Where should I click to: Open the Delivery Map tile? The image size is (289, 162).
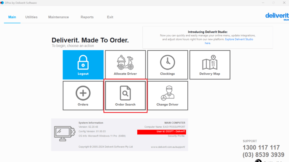tap(210, 65)
